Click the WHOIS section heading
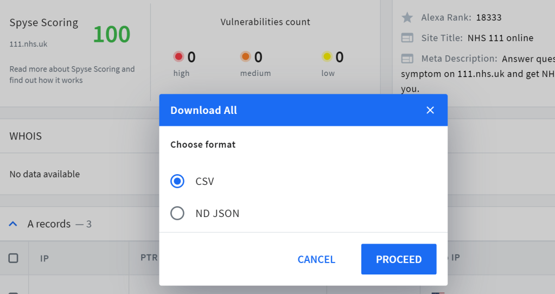The height and width of the screenshot is (294, 555). 25,136
